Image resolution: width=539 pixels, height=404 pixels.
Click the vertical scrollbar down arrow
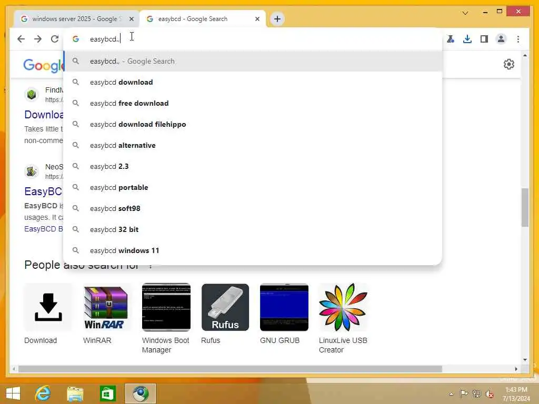pyautogui.click(x=525, y=360)
